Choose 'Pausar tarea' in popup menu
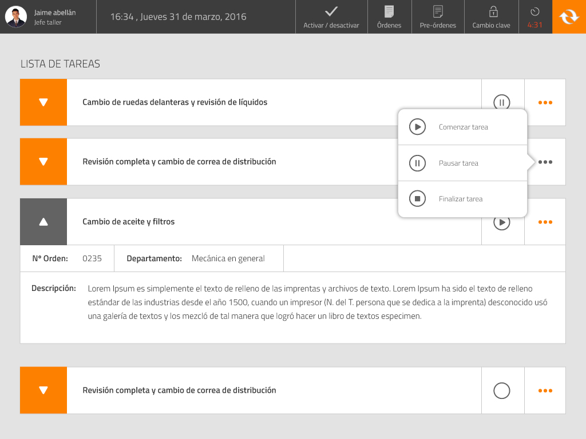Screen dimensions: 586x439 point(462,163)
